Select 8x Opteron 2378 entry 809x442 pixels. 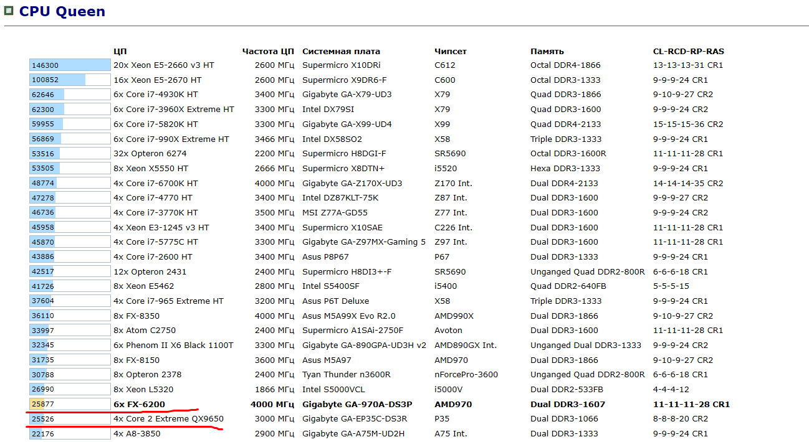148,375
